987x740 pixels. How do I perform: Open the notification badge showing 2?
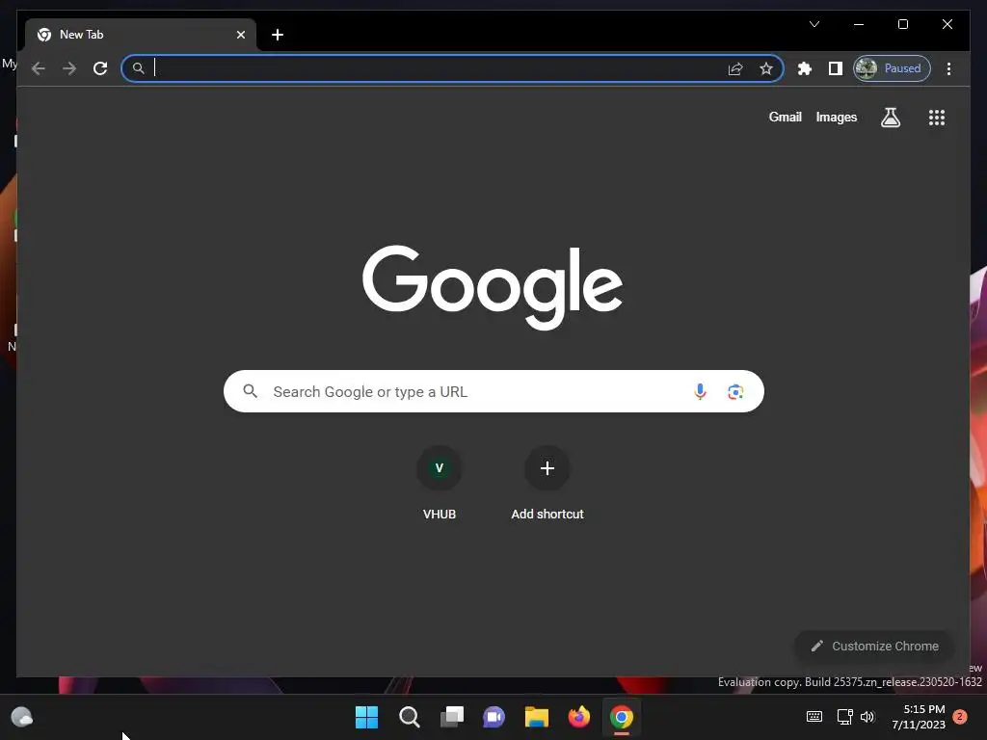[x=960, y=716]
